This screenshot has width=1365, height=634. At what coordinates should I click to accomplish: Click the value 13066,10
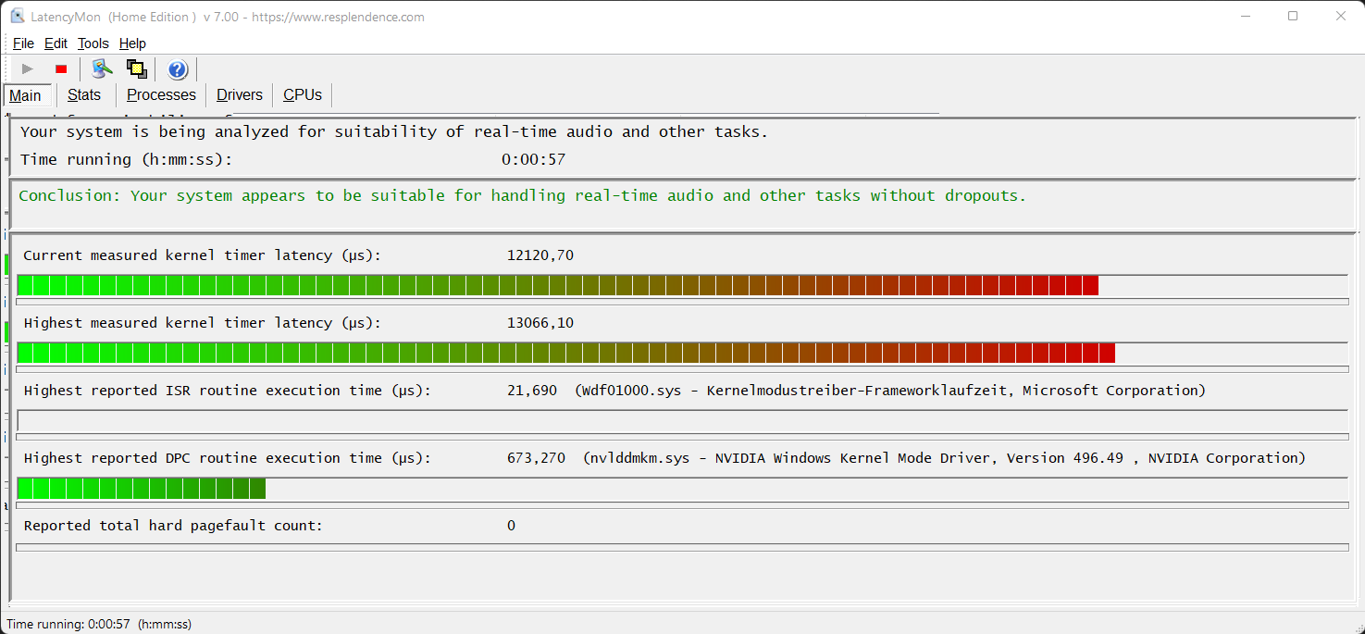[540, 323]
